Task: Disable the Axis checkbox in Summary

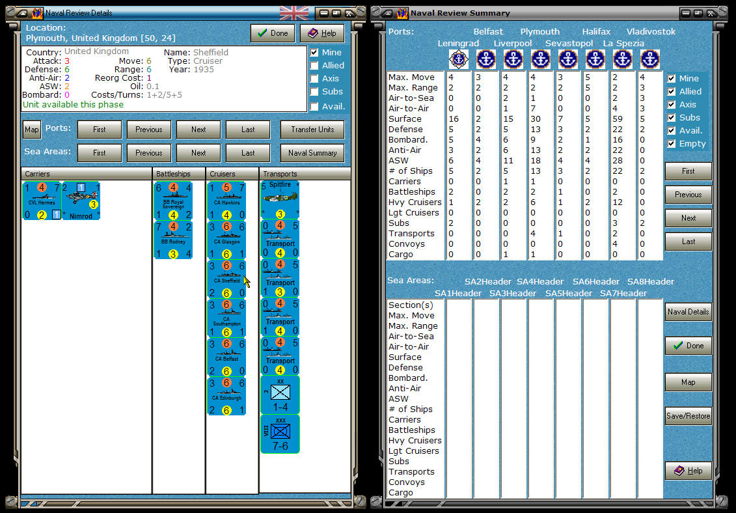Action: coord(672,105)
